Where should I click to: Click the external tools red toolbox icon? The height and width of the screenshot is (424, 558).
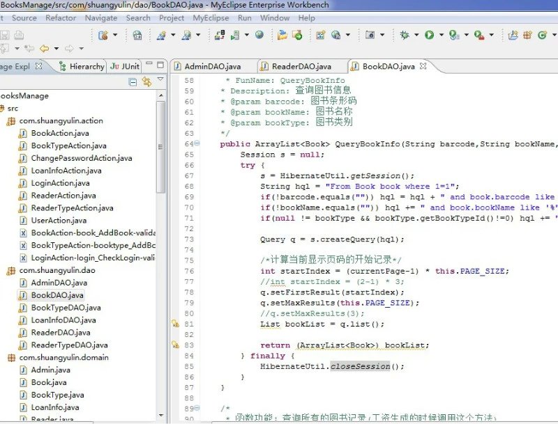coord(479,35)
